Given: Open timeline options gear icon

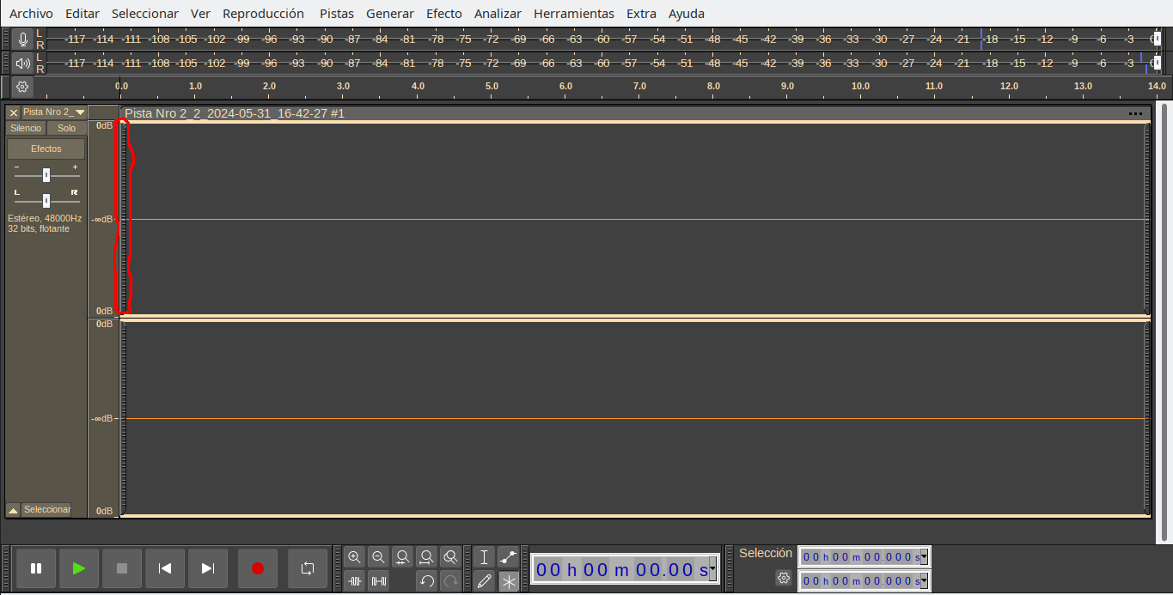Looking at the screenshot, I should (x=22, y=87).
